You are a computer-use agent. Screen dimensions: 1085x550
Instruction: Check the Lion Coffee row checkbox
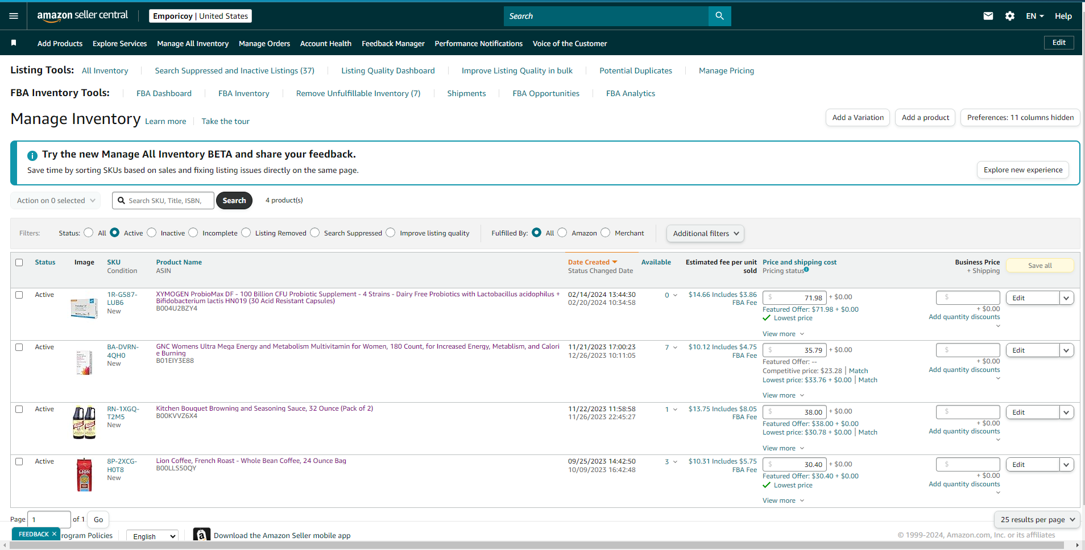19,461
